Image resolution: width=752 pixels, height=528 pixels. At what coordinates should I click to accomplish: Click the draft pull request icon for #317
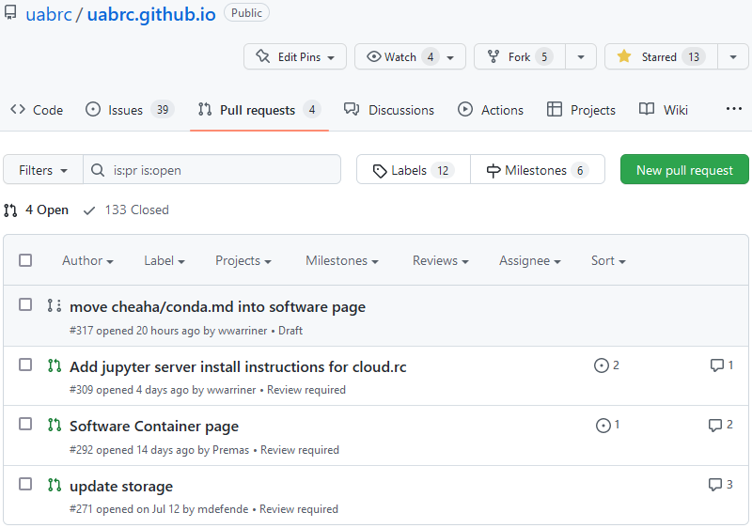coord(54,305)
